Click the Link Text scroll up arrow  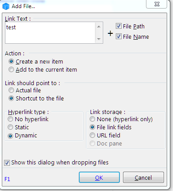coord(99,27)
